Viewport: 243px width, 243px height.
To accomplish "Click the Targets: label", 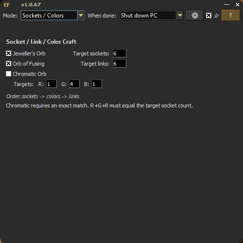I will tap(23, 84).
